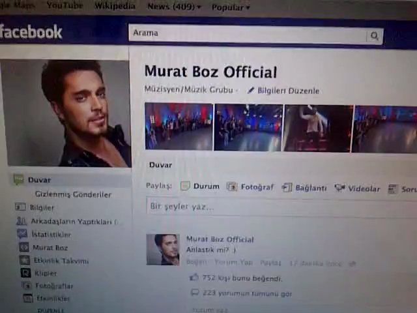Click the Fotoğraflar icon in sidebar
This screenshot has width=417, height=313.
tap(27, 286)
